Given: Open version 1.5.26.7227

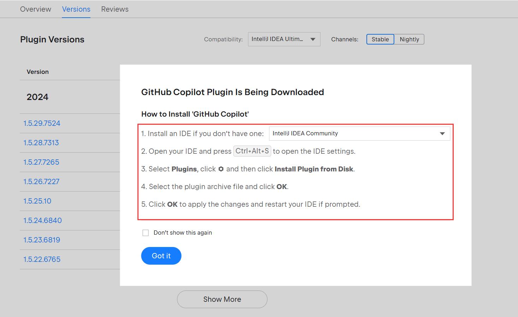Looking at the screenshot, I should pyautogui.click(x=41, y=182).
